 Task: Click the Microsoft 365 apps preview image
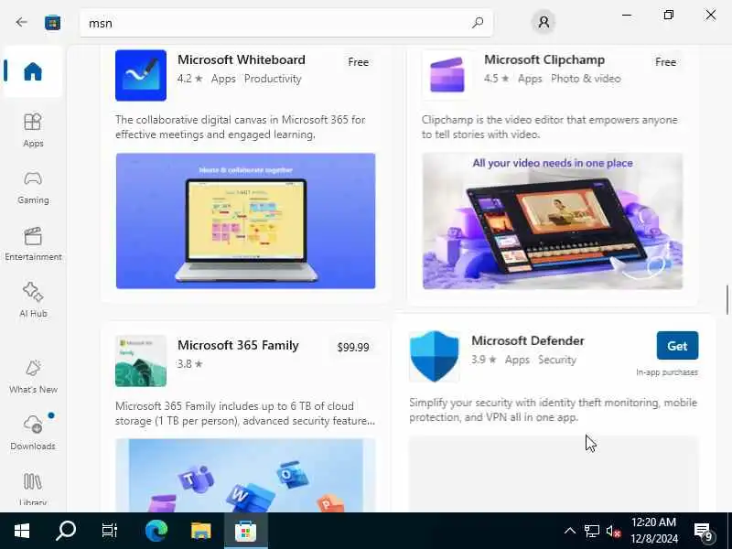point(245,475)
